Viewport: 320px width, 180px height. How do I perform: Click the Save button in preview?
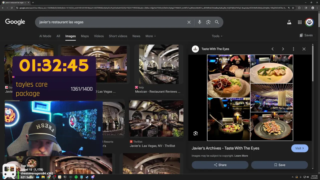click(279, 165)
